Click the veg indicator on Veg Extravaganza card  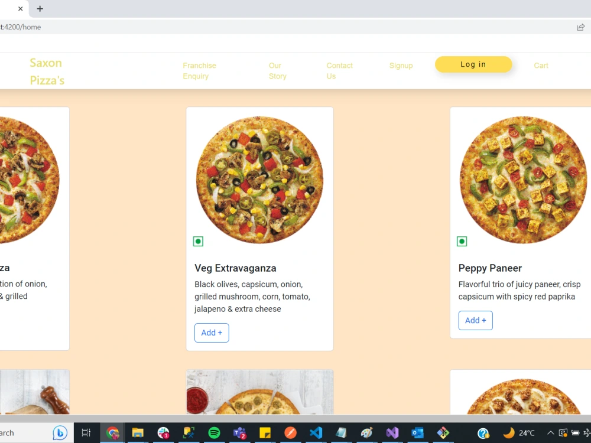click(198, 241)
